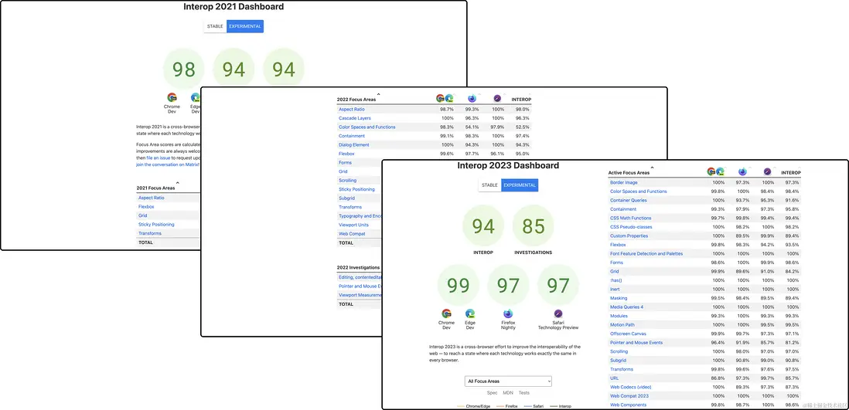Viewport: 849px width, 410px height.
Task: Click Safari icon in Active Focus Areas header
Action: coord(767,171)
